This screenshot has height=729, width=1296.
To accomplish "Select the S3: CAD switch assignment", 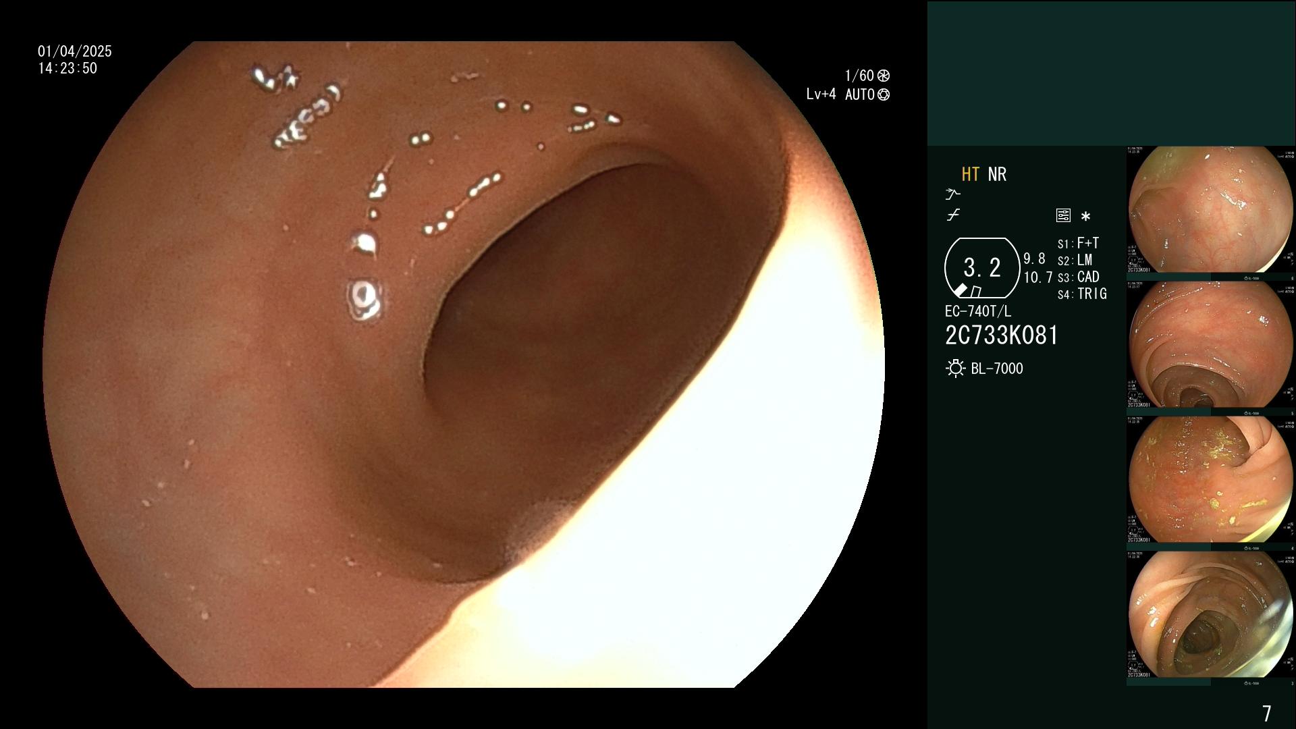I will [1079, 277].
